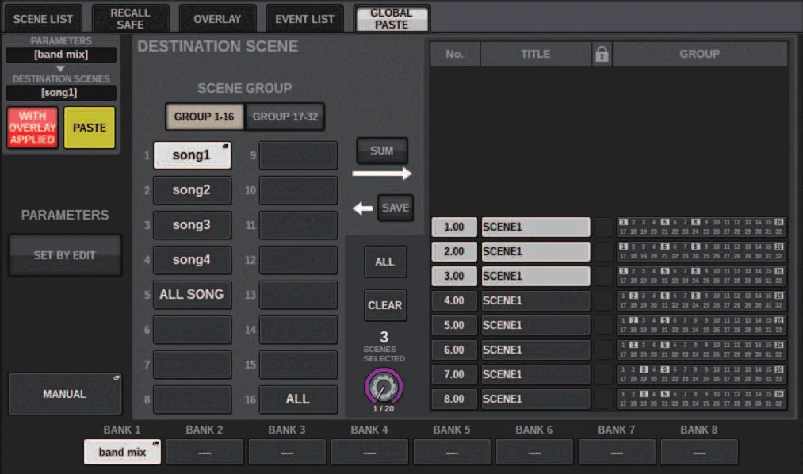The height and width of the screenshot is (474, 803).
Task: Select scene number 8.00
Action: point(453,399)
